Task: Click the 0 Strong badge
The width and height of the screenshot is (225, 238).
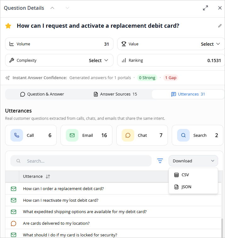Action: click(147, 78)
